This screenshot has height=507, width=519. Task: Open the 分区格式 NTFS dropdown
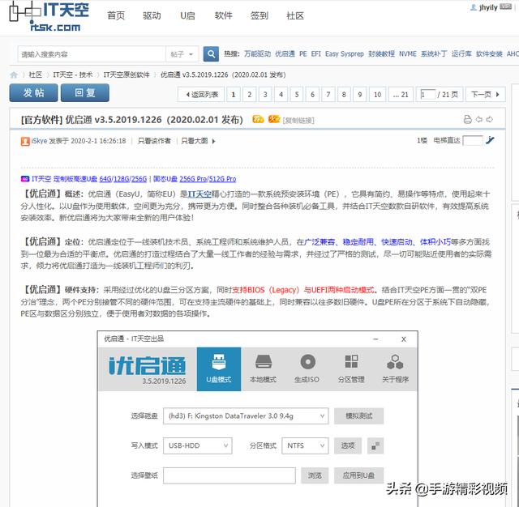coord(305,446)
